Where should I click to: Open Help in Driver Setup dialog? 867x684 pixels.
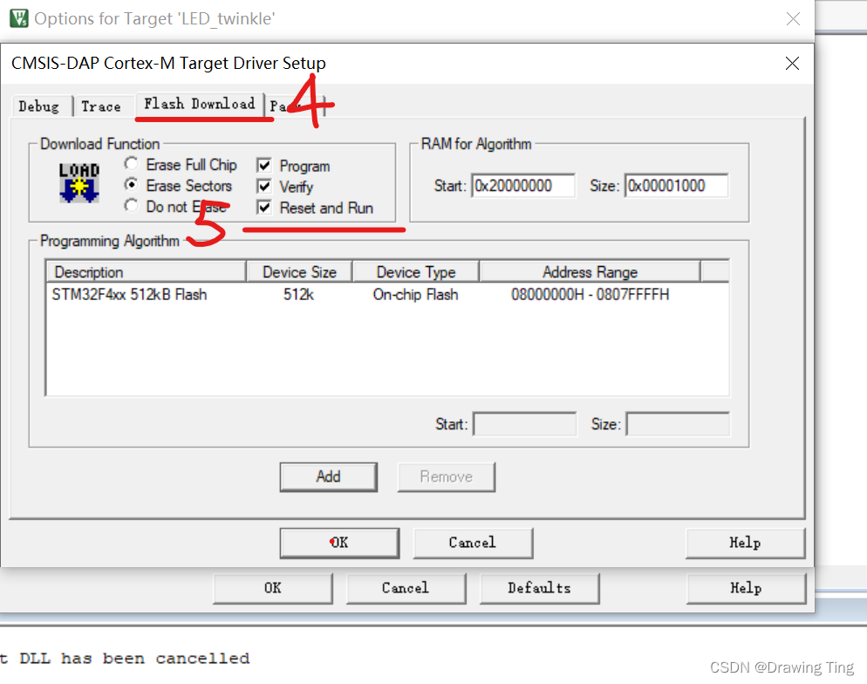pyautogui.click(x=745, y=543)
